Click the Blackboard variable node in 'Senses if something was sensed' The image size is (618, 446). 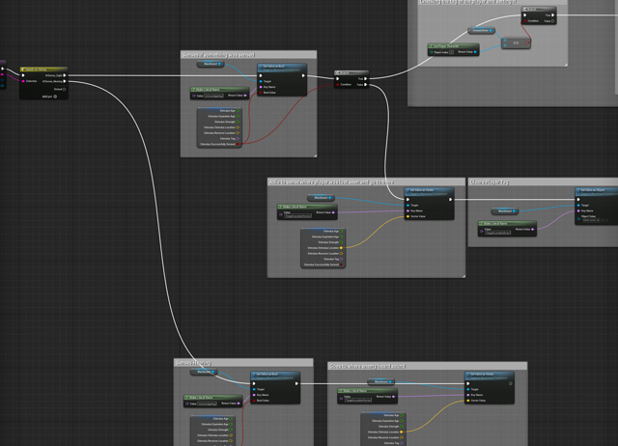point(211,64)
